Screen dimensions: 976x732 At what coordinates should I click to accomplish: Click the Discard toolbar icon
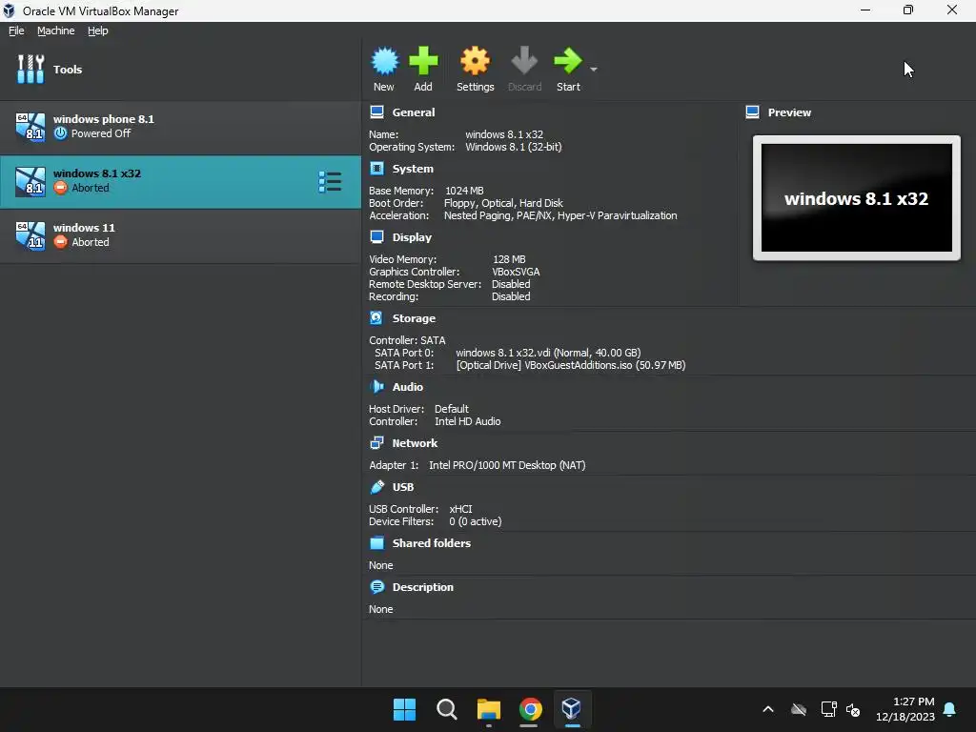(524, 61)
